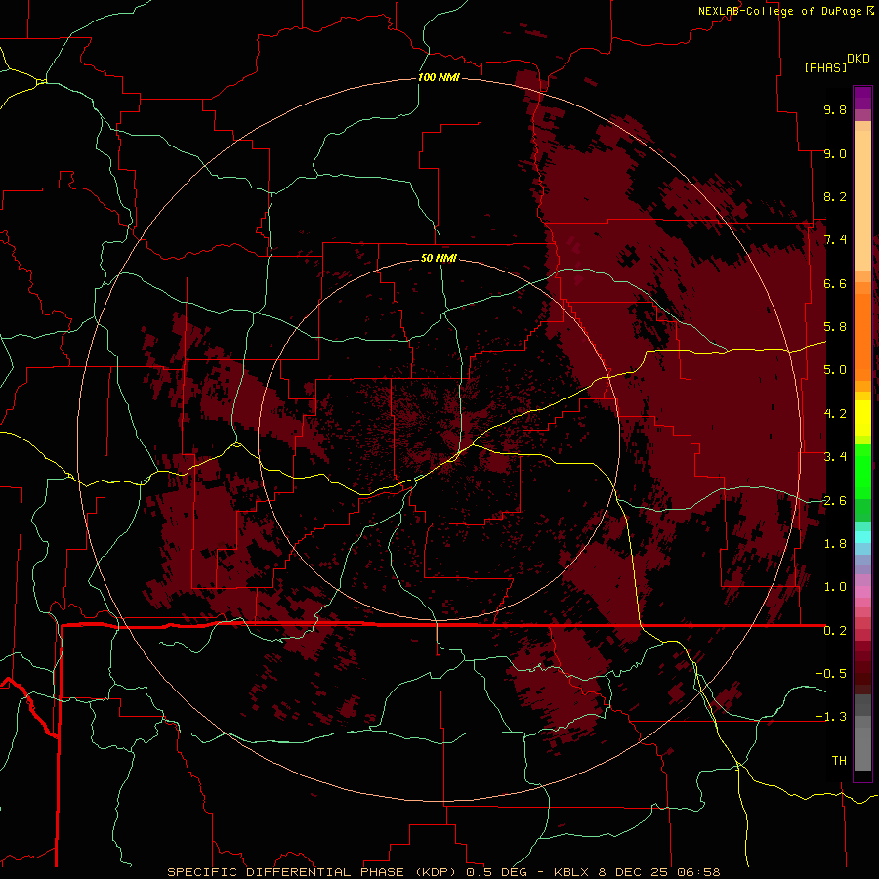The height and width of the screenshot is (879, 879).
Task: Click the -0.5 scale value
Action: pos(831,674)
